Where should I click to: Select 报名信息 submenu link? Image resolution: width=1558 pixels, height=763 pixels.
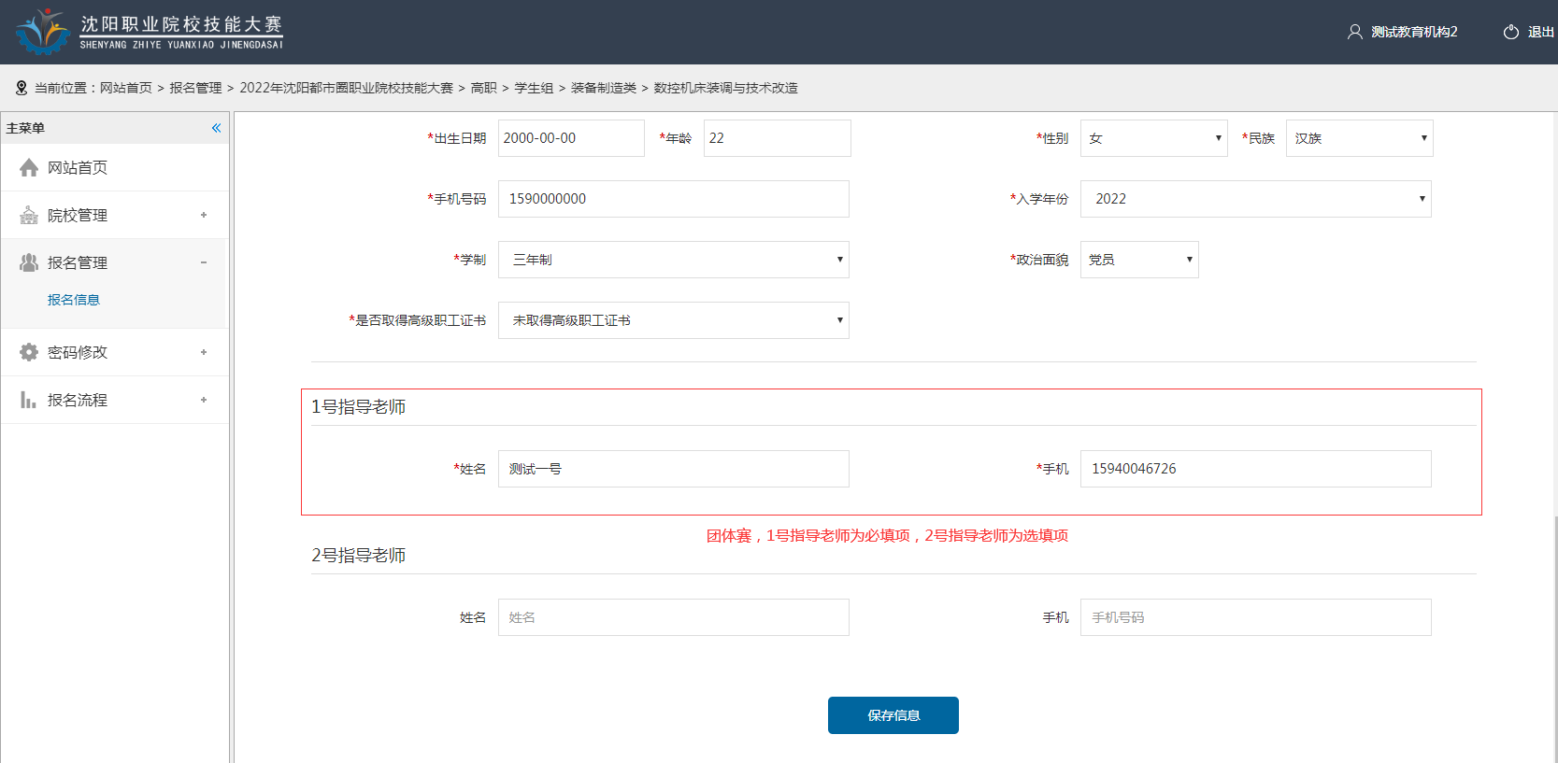click(74, 300)
